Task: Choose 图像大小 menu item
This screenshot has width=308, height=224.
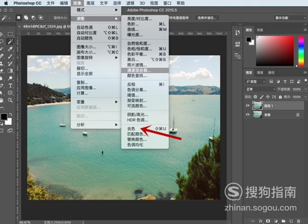Action: 96,47
